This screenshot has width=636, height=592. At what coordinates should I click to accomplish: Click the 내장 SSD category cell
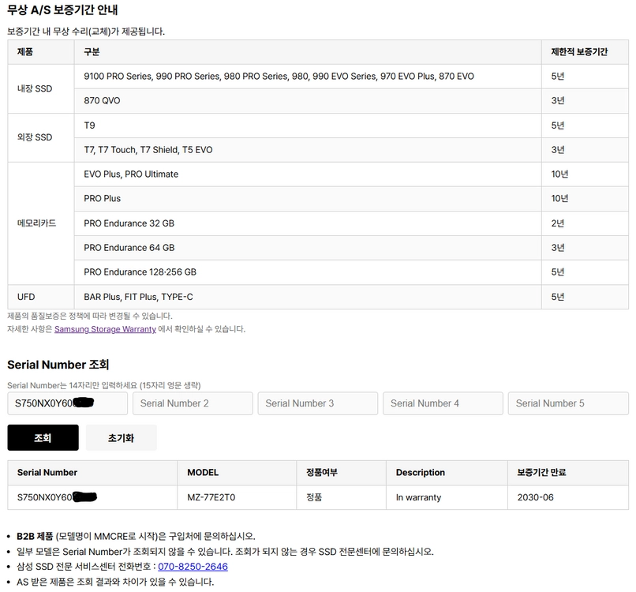pos(40,88)
